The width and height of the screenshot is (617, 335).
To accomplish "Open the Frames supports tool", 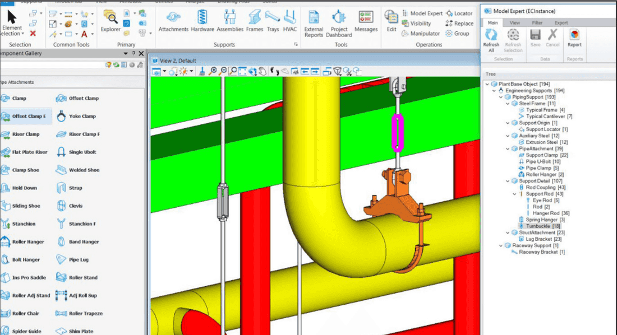I will (x=255, y=21).
